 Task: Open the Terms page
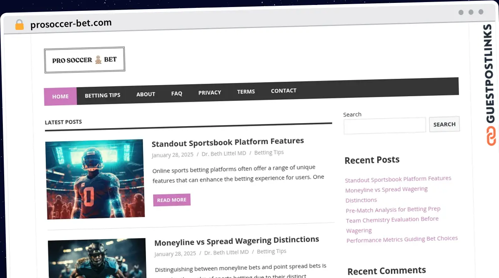point(246,92)
